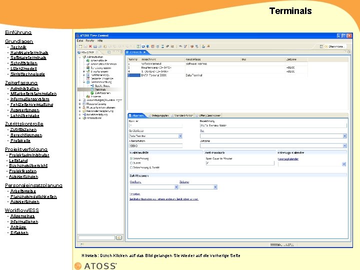The image size is (360, 270).
Task: Collapse the Administration tree node
Action: click(x=79, y=57)
